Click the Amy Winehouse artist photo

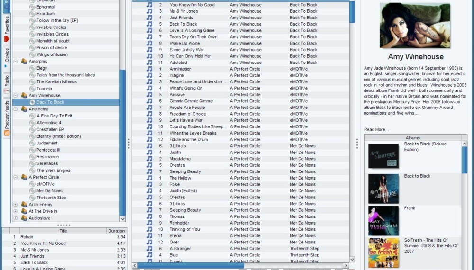(x=415, y=26)
